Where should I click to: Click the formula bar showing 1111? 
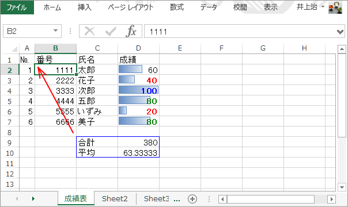coord(240,31)
